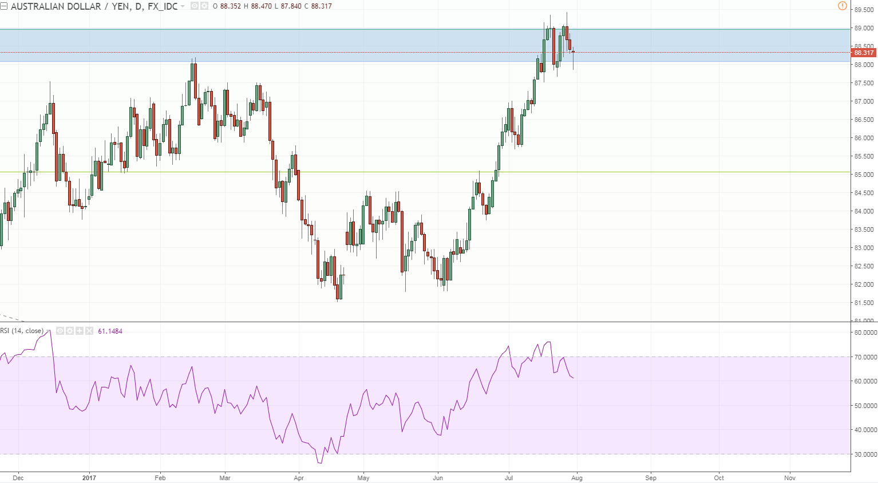Click the Open value 88.352
This screenshot has width=878, height=483.
(x=230, y=6)
